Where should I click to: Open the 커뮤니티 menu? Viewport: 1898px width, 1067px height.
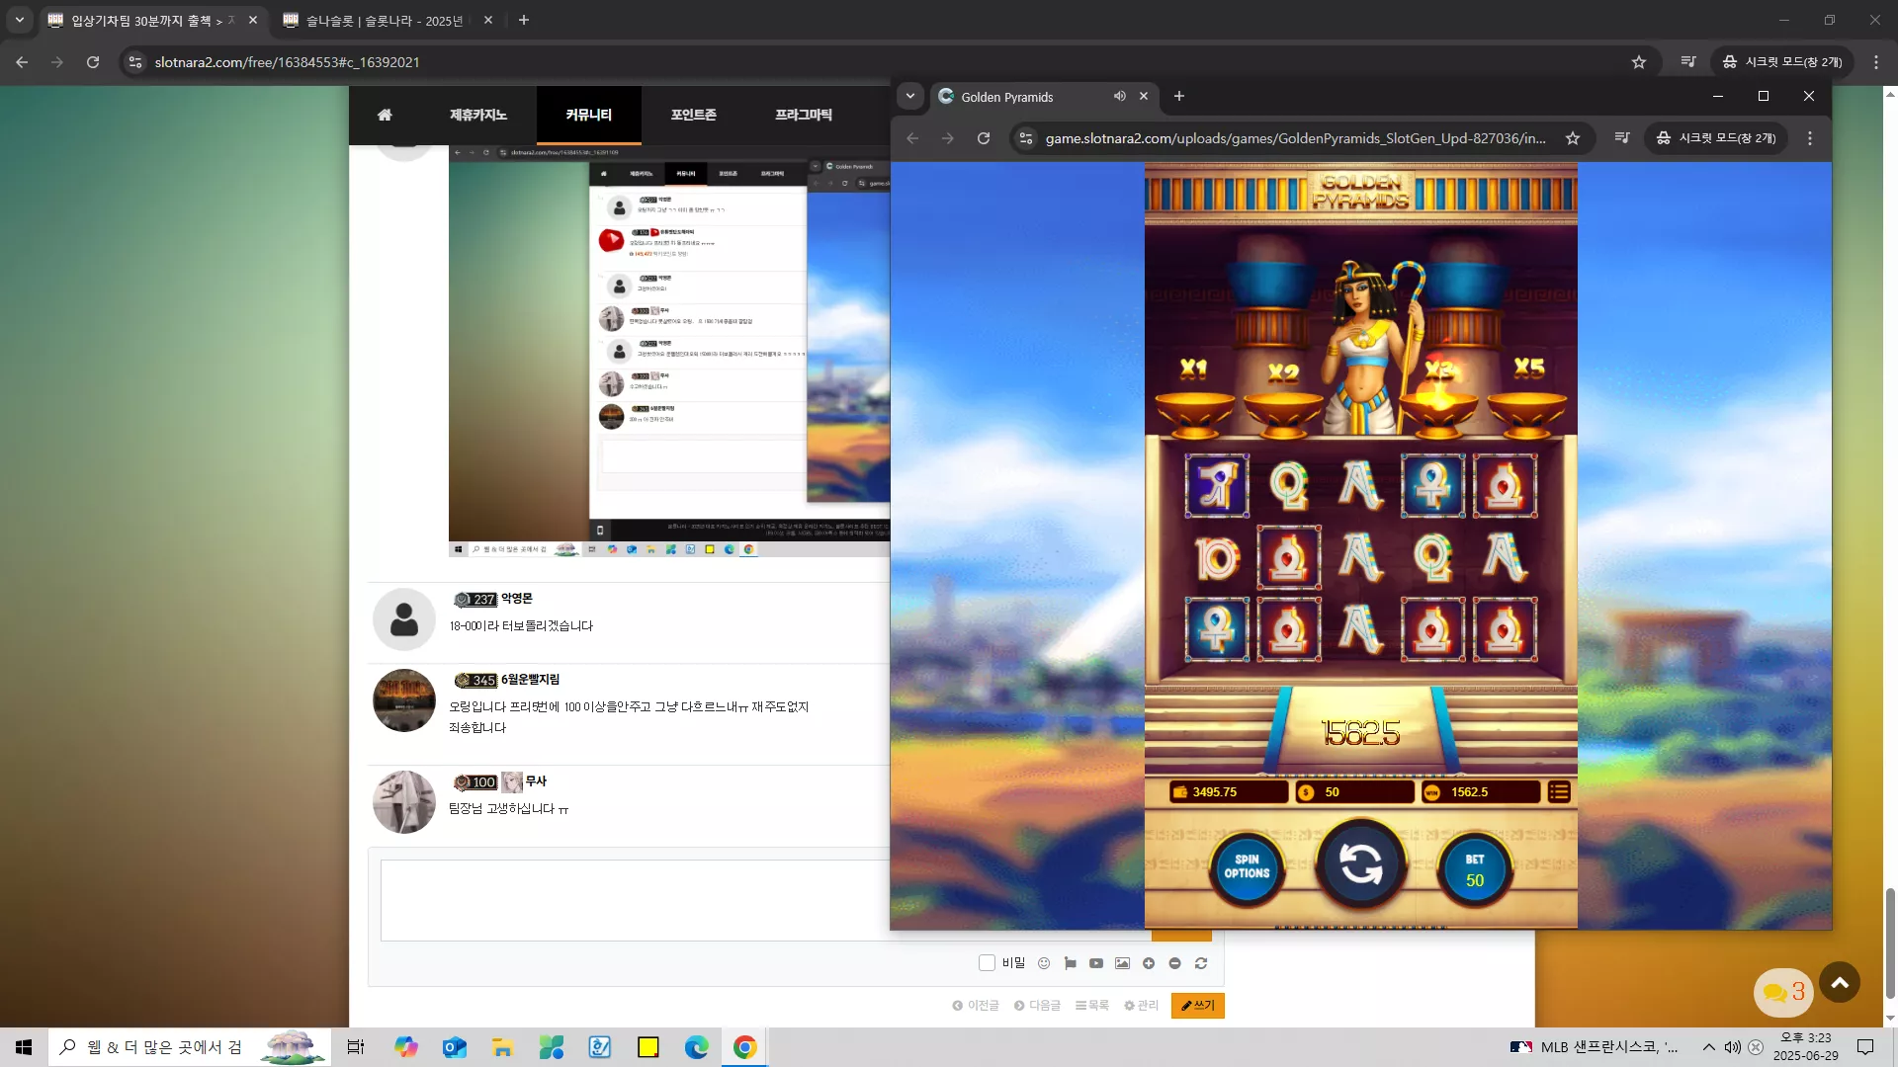(x=589, y=115)
